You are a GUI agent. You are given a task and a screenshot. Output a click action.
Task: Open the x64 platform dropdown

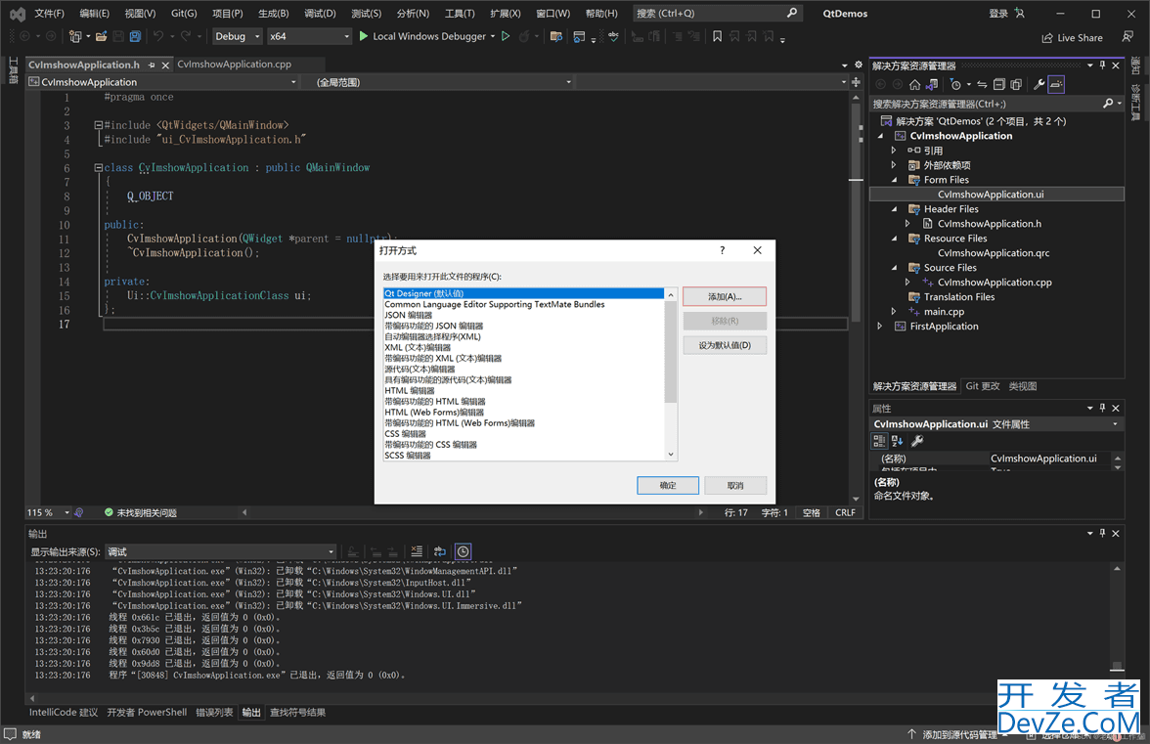[309, 36]
